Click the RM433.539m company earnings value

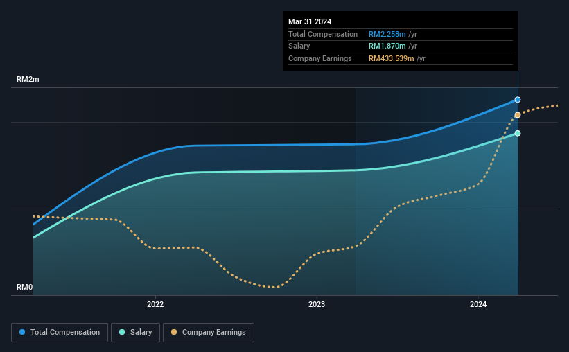(x=391, y=58)
